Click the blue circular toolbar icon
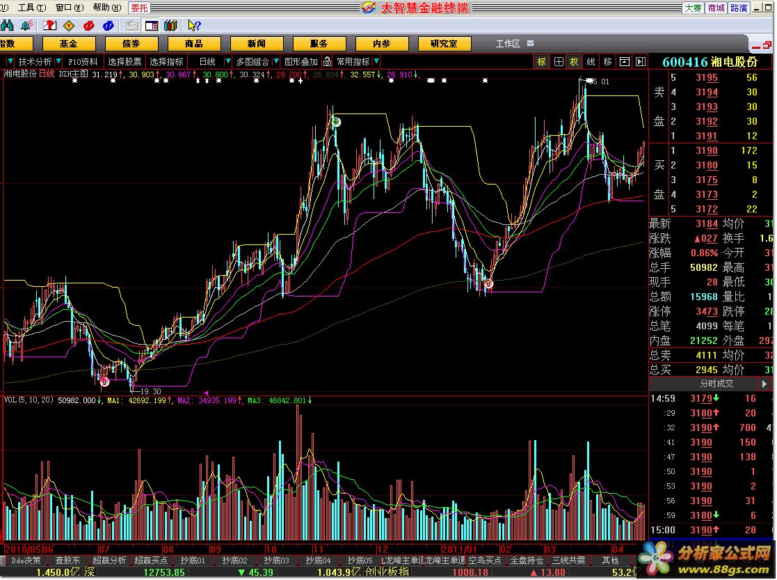The height and width of the screenshot is (580, 777). [108, 25]
